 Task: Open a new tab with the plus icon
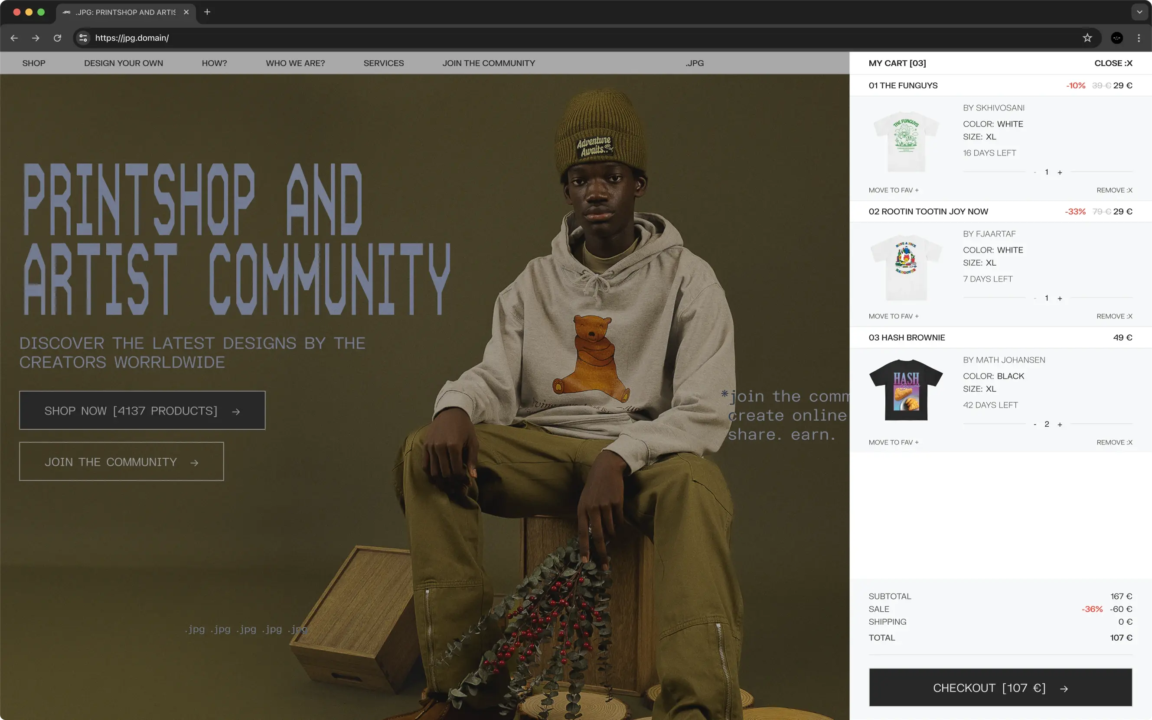pos(207,12)
